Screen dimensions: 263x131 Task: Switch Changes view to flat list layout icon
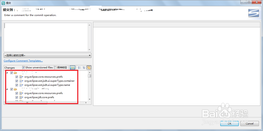79,68
